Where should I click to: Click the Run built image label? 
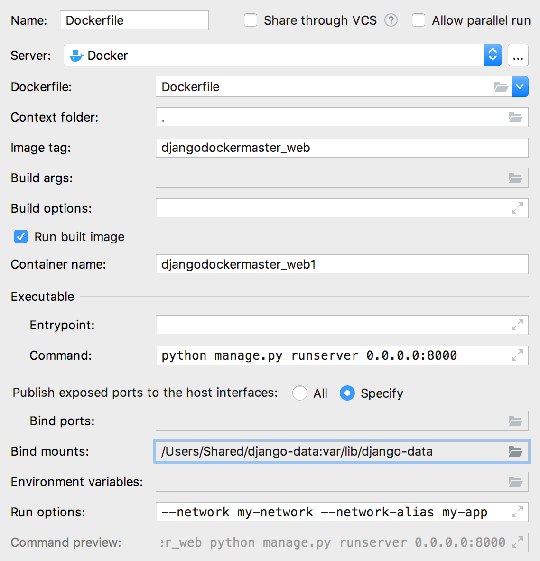(x=79, y=237)
